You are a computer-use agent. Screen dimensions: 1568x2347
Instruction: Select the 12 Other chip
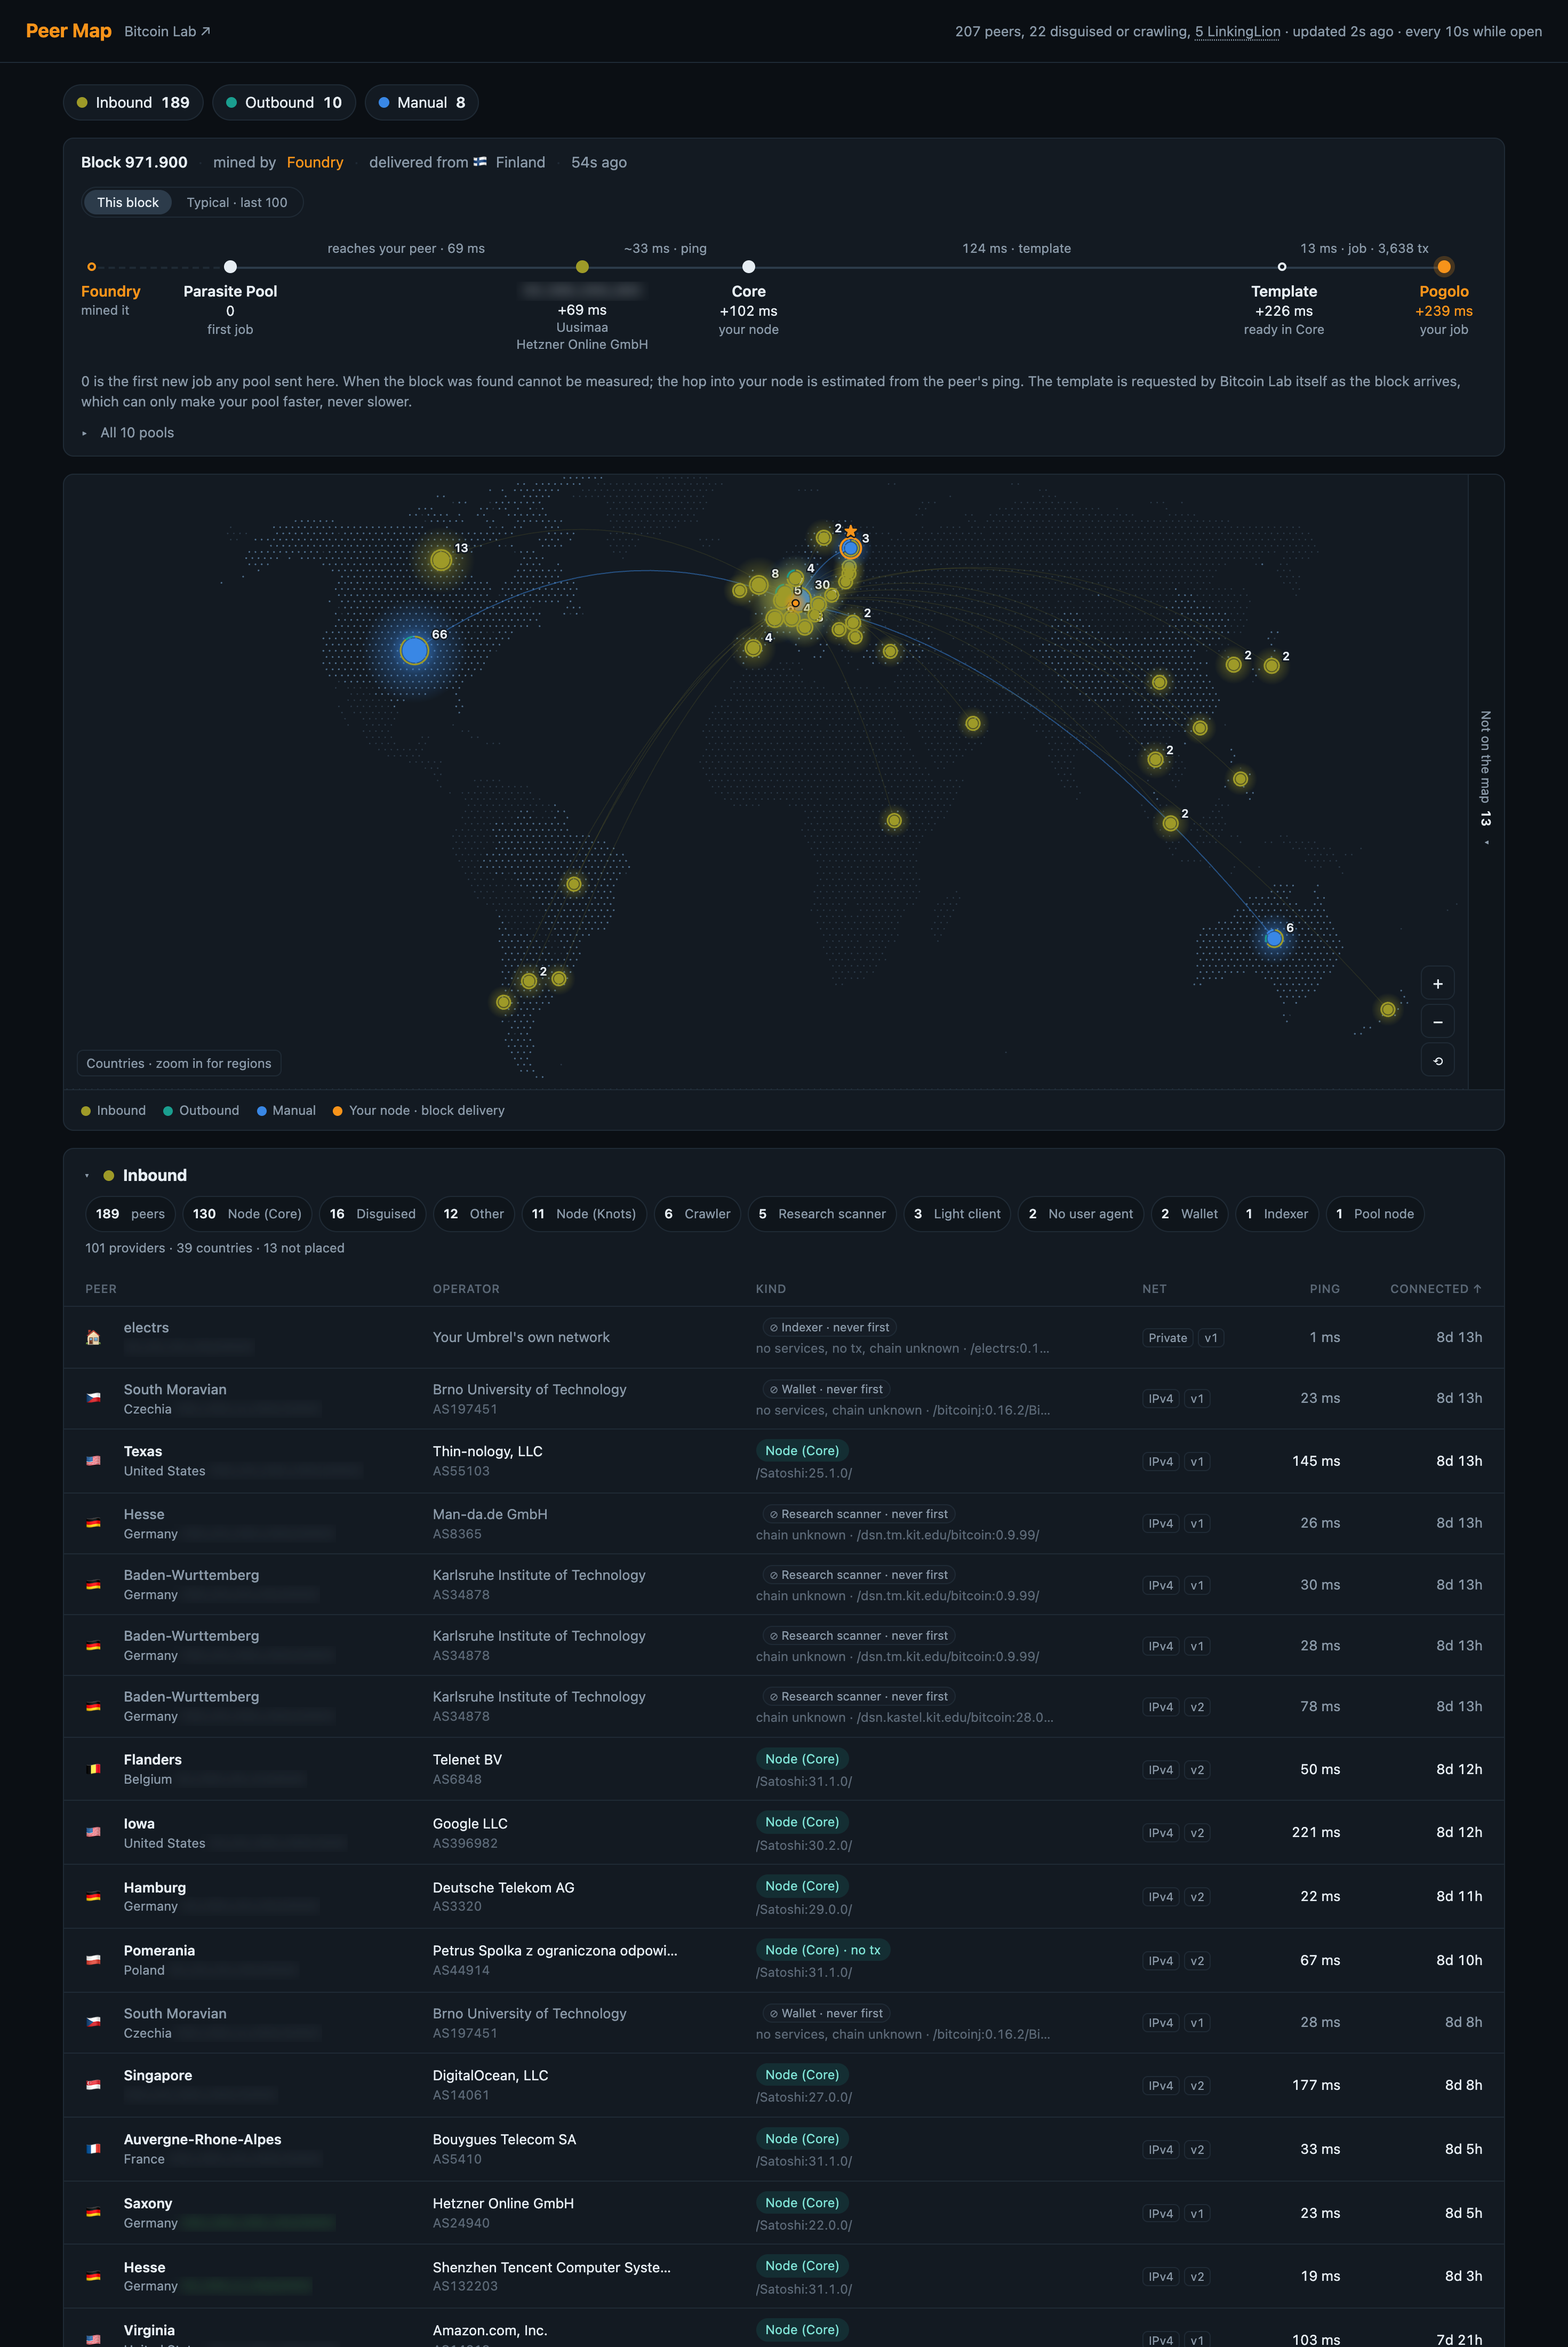pos(474,1214)
